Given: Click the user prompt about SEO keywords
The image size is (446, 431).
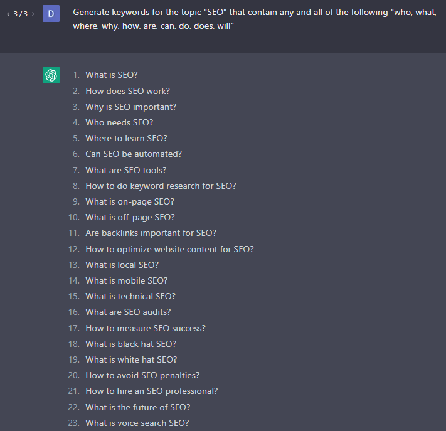Looking at the screenshot, I should 255,19.
